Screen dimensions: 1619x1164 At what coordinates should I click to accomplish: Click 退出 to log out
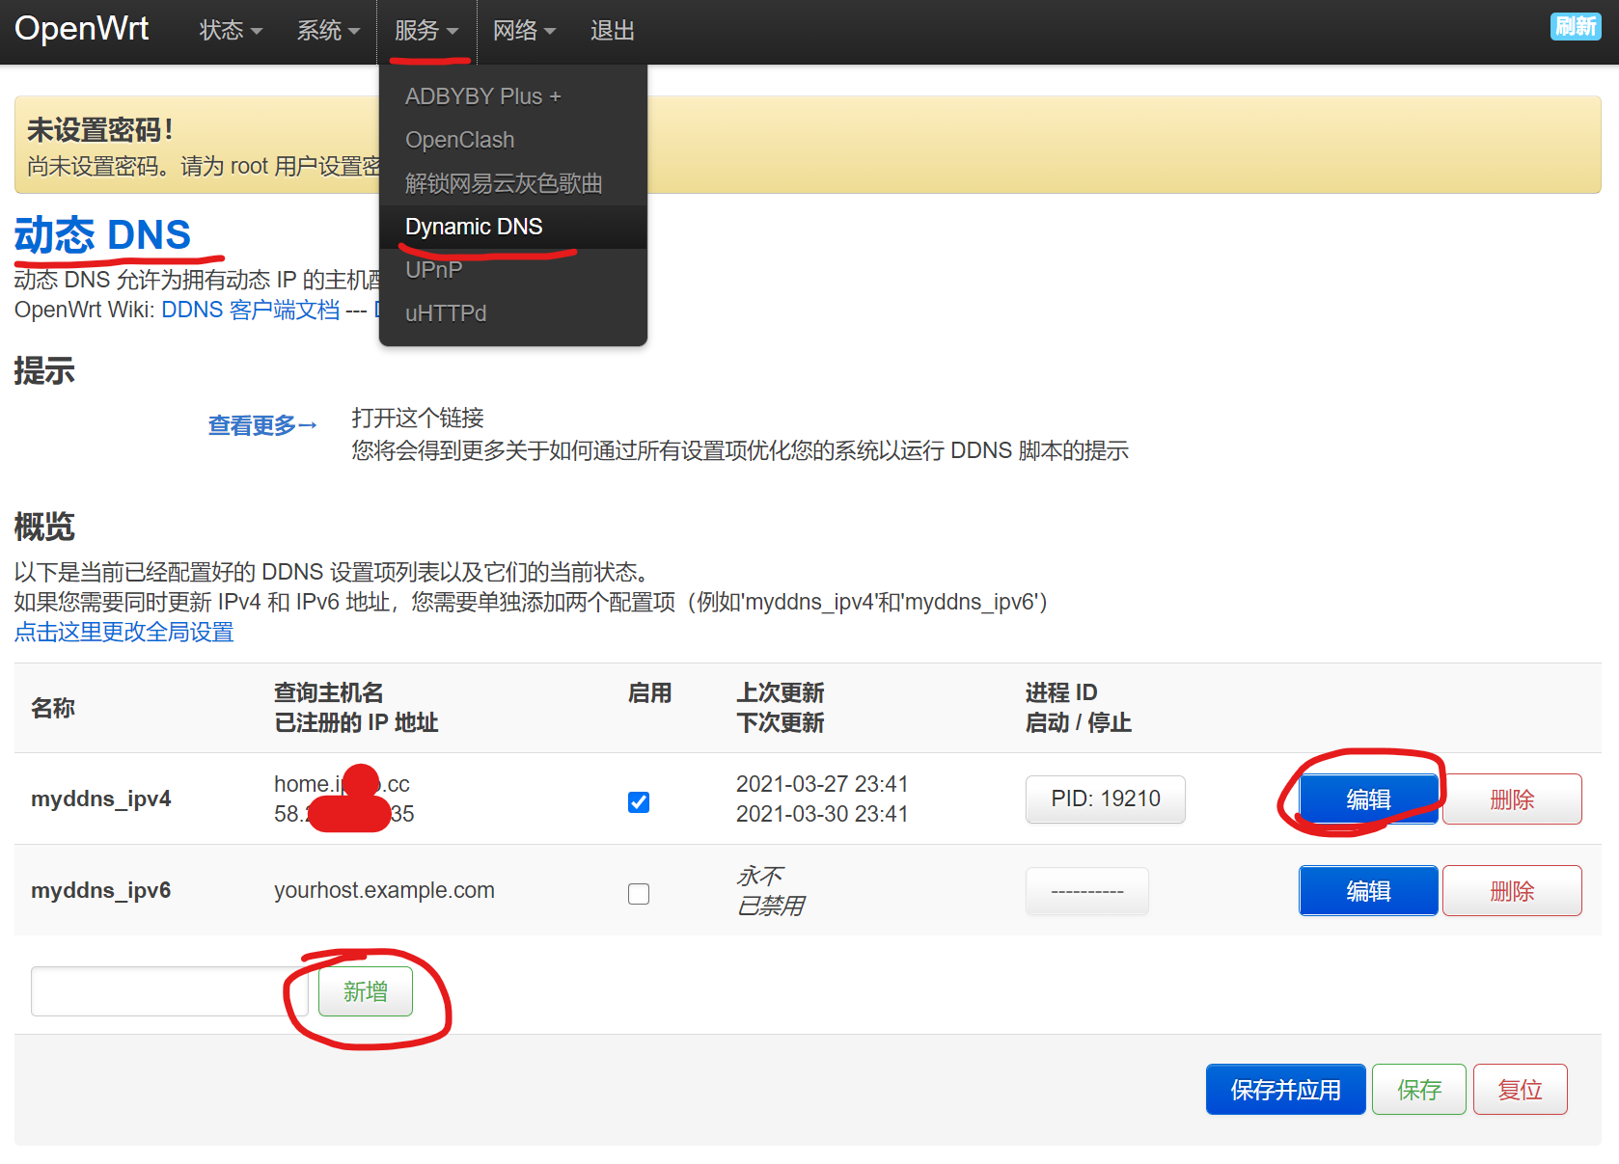[x=612, y=31]
